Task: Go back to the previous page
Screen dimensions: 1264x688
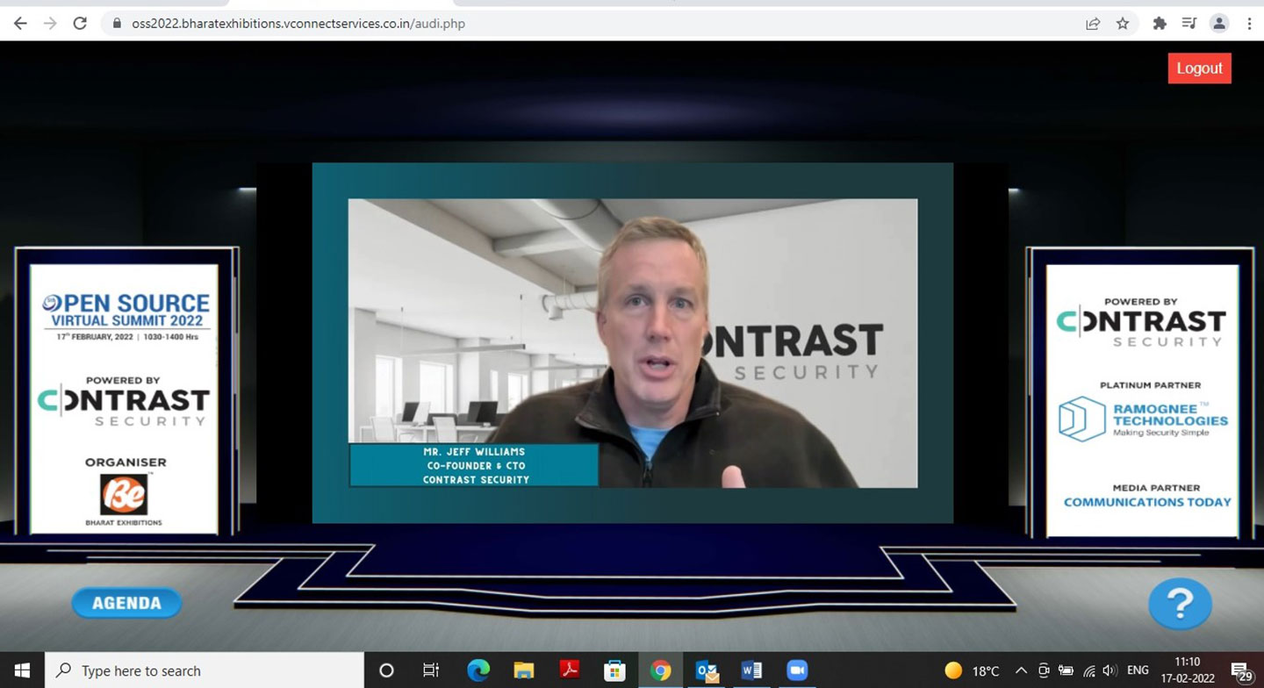Action: click(x=20, y=24)
